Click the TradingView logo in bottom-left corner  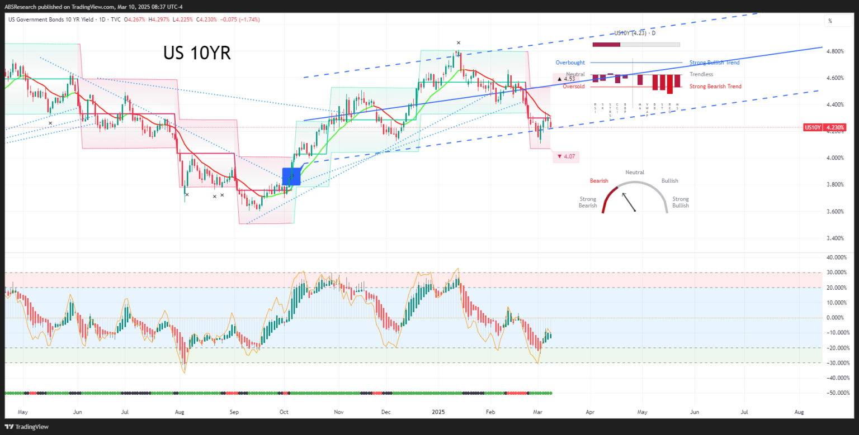[x=27, y=427]
